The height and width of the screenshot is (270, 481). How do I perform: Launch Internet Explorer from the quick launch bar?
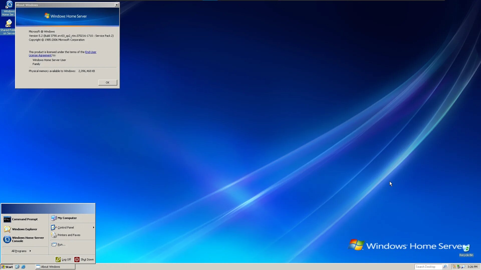click(23, 267)
